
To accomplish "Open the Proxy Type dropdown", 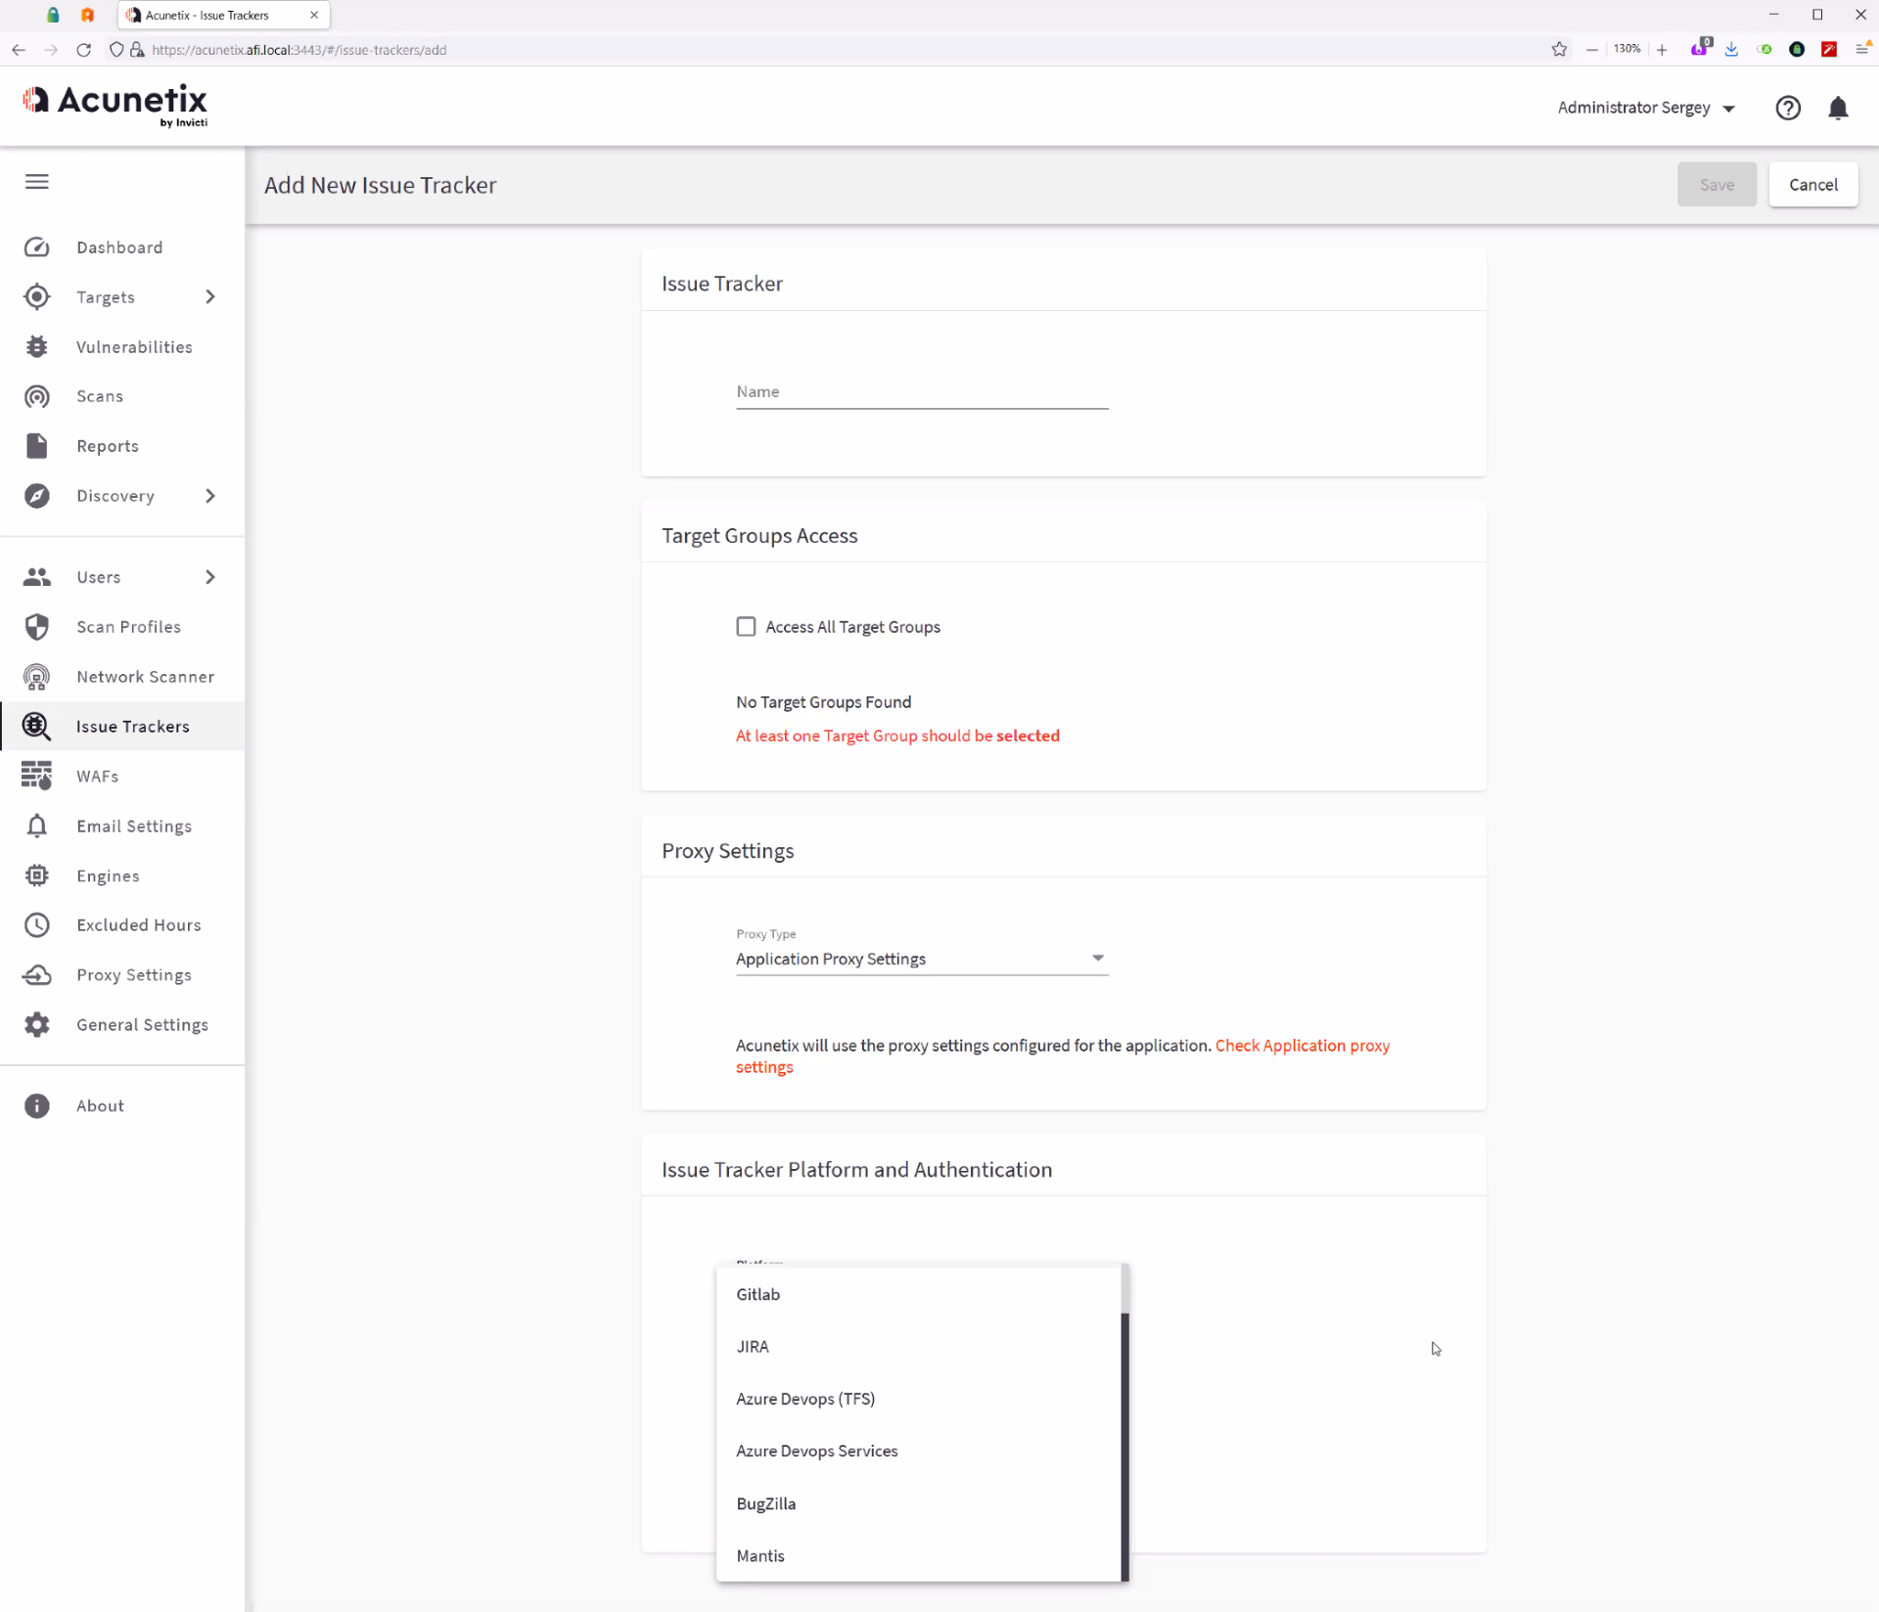I will point(921,959).
